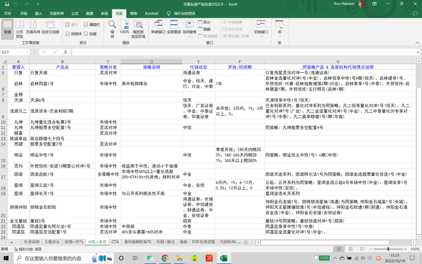Image resolution: width=422 pixels, height=264 pixels.
Task: Click the accessibility (辅助功能: 调查) status
Action: 28,249
